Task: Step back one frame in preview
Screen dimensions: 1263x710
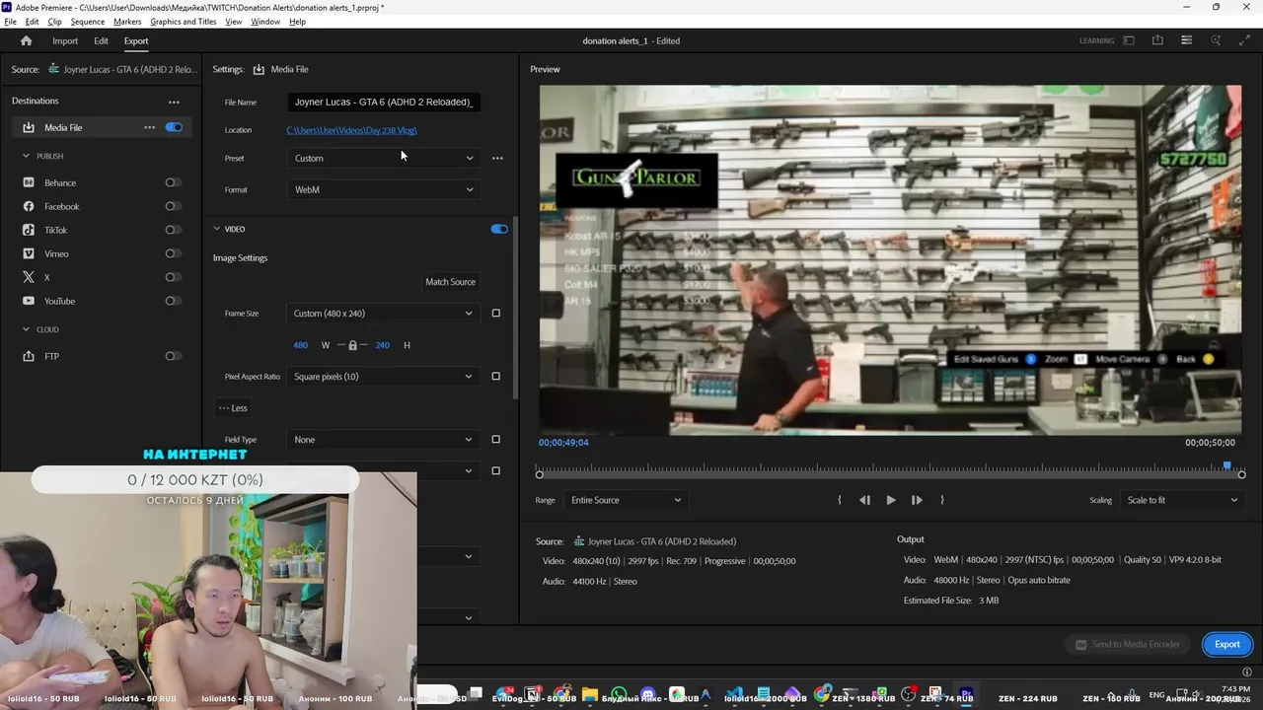Action: pos(864,500)
